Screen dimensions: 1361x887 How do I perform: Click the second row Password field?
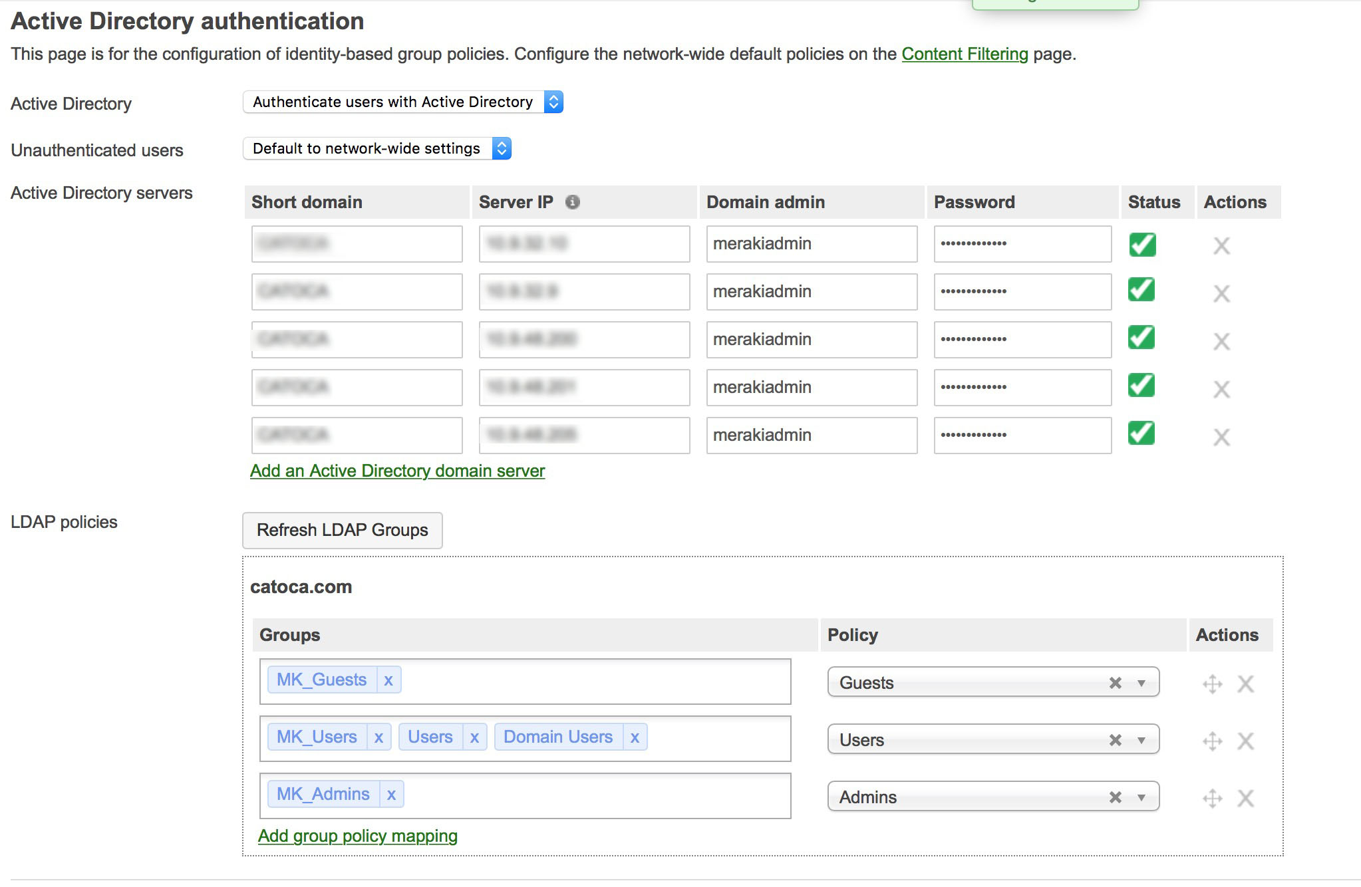(x=1023, y=292)
